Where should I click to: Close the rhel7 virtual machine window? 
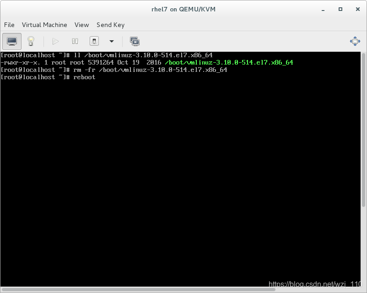[x=358, y=9]
